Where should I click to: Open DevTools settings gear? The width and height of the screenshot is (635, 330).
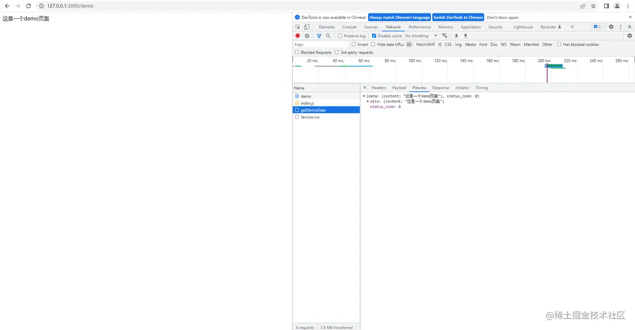pyautogui.click(x=611, y=27)
